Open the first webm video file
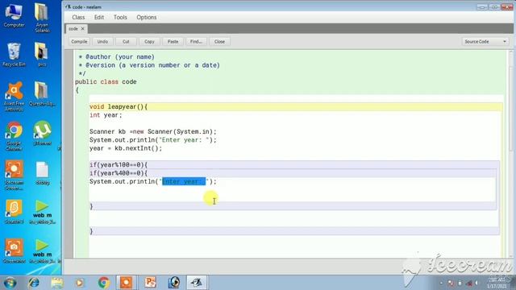Image resolution: width=516 pixels, height=290 pixels. 42,212
